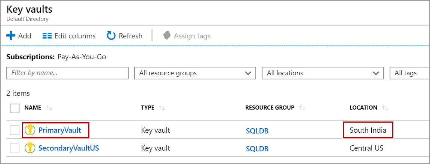This screenshot has width=430, height=164.
Task: Open the SecondaryVaultUS link
Action: (x=68, y=148)
